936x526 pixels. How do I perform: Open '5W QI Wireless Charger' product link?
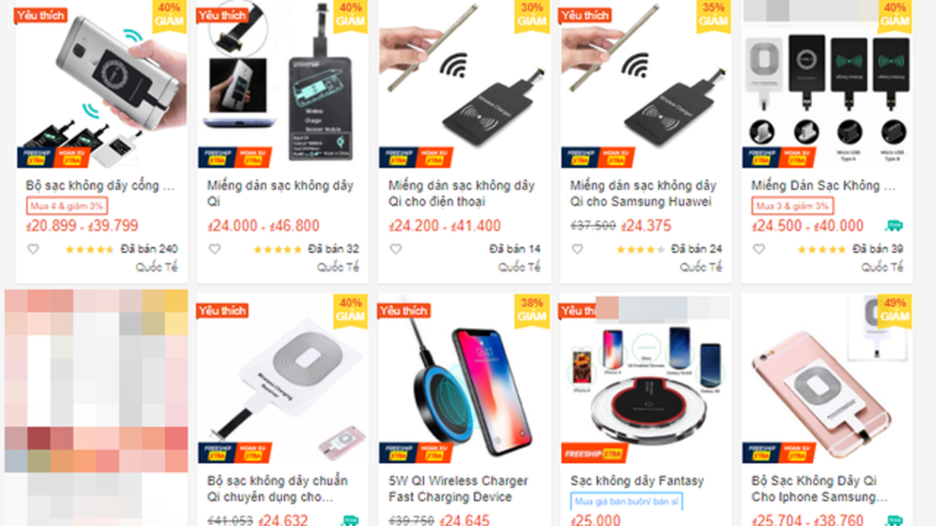[x=458, y=481]
